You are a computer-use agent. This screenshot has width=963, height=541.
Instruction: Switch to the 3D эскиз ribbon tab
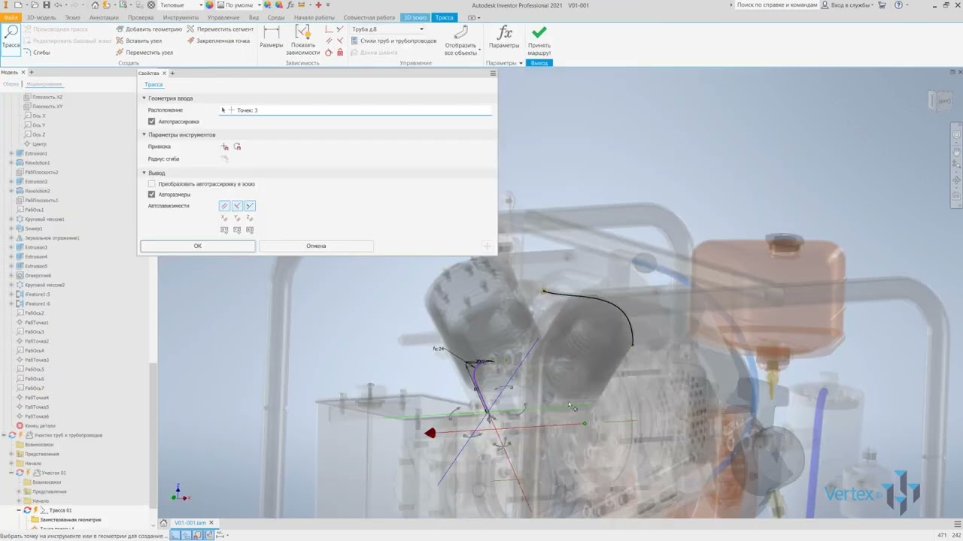[415, 17]
